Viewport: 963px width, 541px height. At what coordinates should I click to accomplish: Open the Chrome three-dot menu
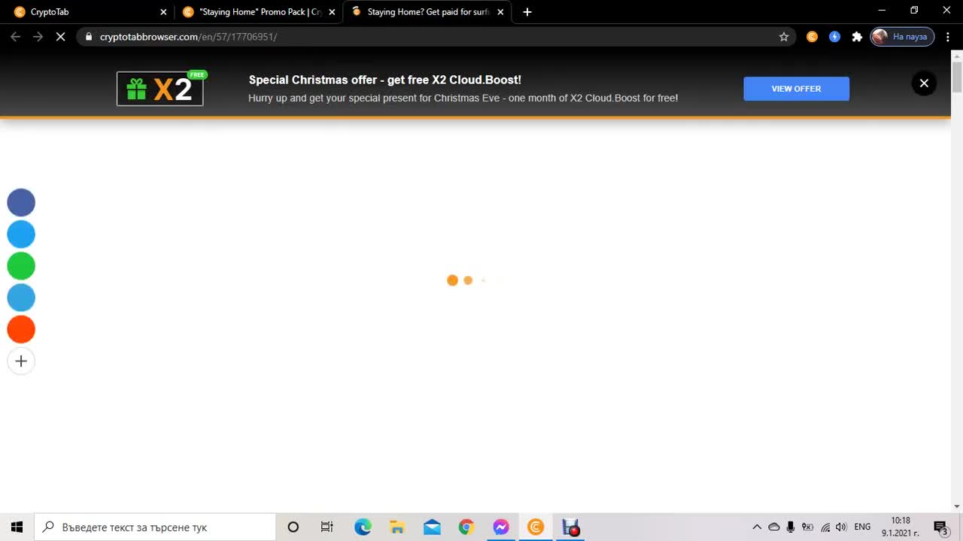click(948, 36)
